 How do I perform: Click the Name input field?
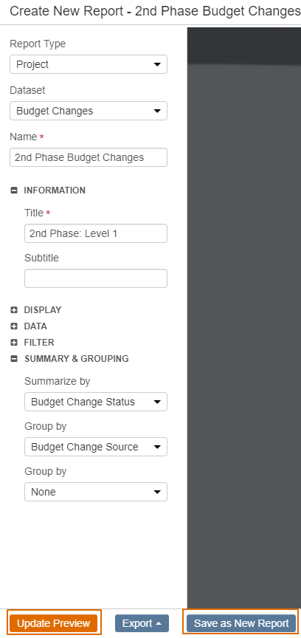pyautogui.click(x=89, y=157)
